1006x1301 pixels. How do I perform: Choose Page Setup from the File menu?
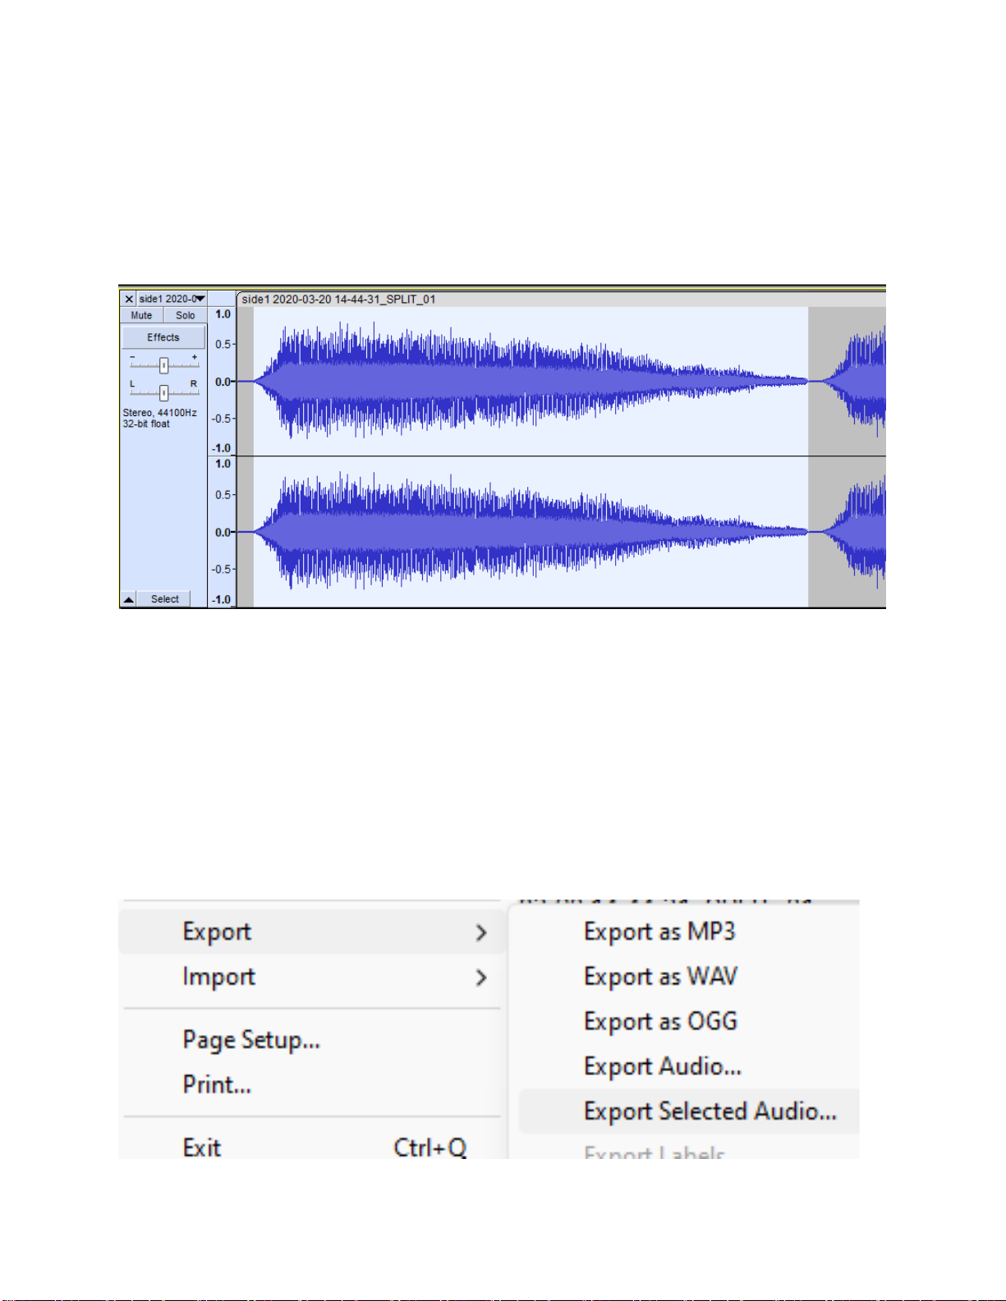pos(251,1040)
